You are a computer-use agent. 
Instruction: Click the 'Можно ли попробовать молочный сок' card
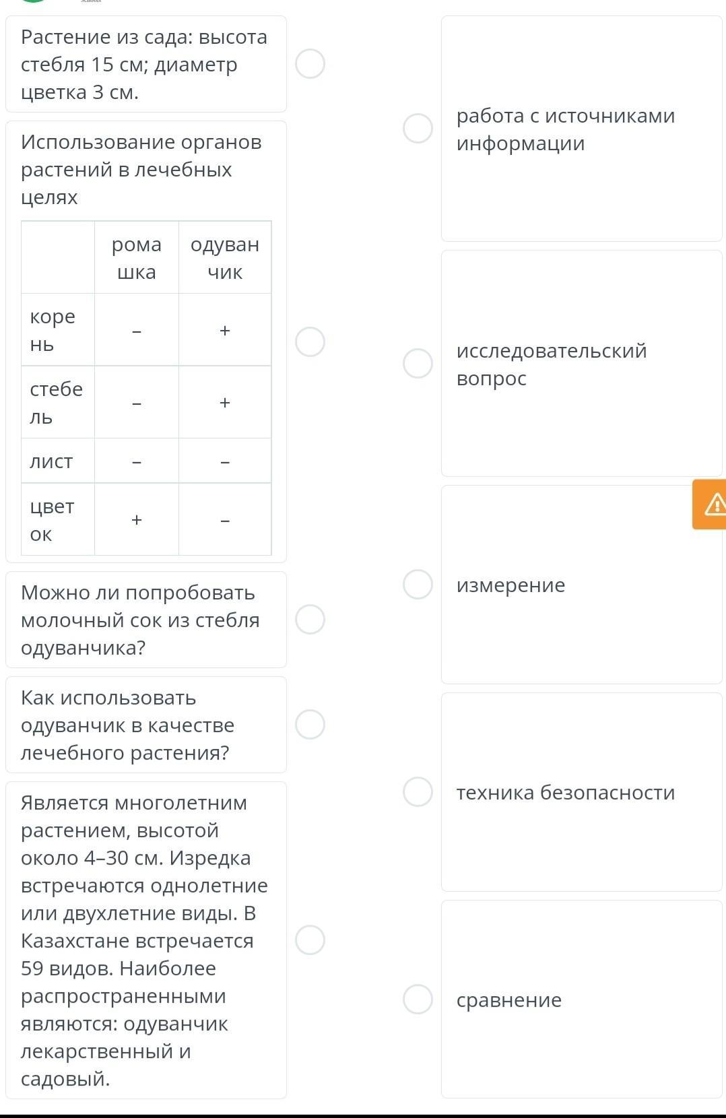(x=145, y=620)
